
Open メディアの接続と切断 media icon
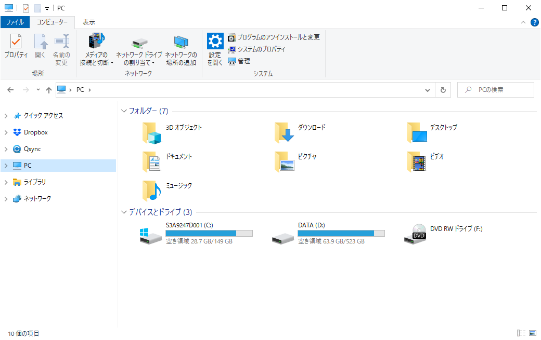point(97,41)
